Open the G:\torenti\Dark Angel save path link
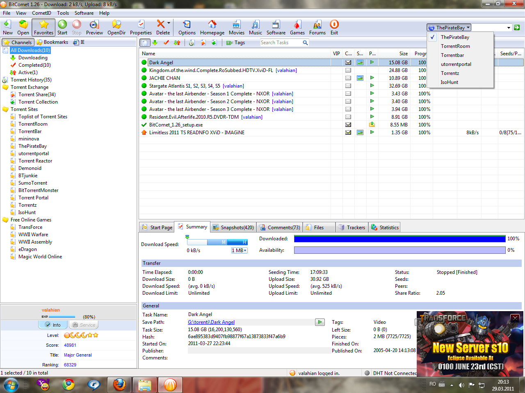 click(211, 322)
